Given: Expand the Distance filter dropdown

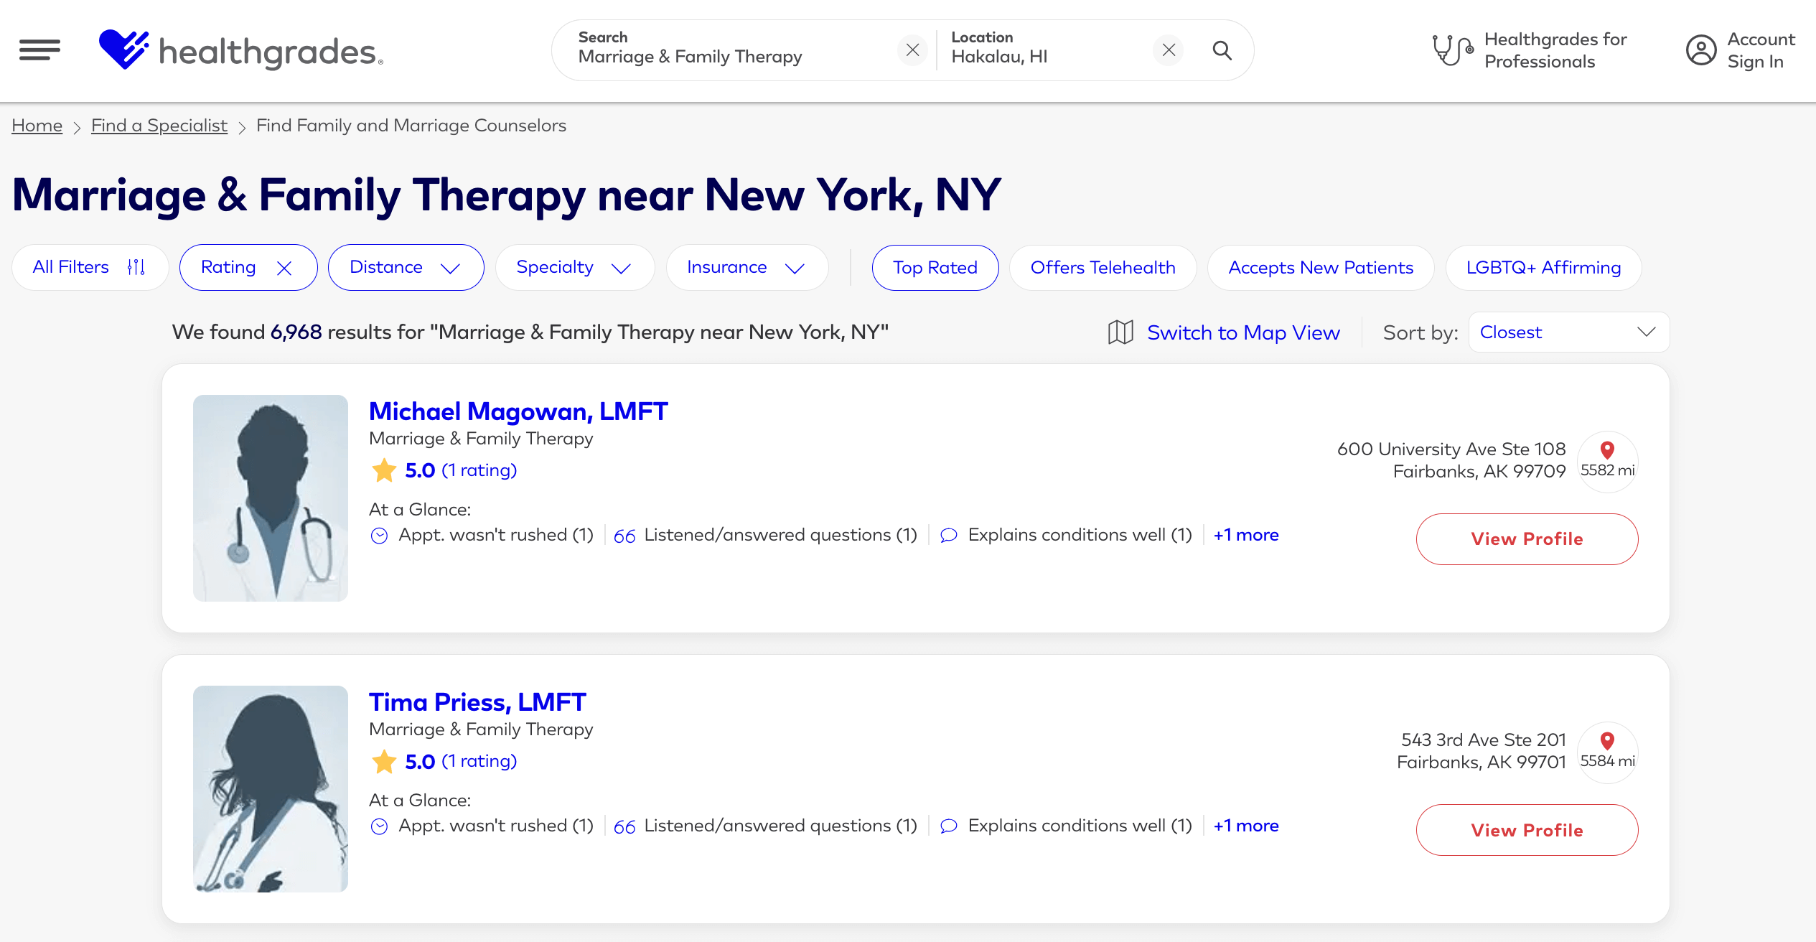Looking at the screenshot, I should [x=406, y=267].
